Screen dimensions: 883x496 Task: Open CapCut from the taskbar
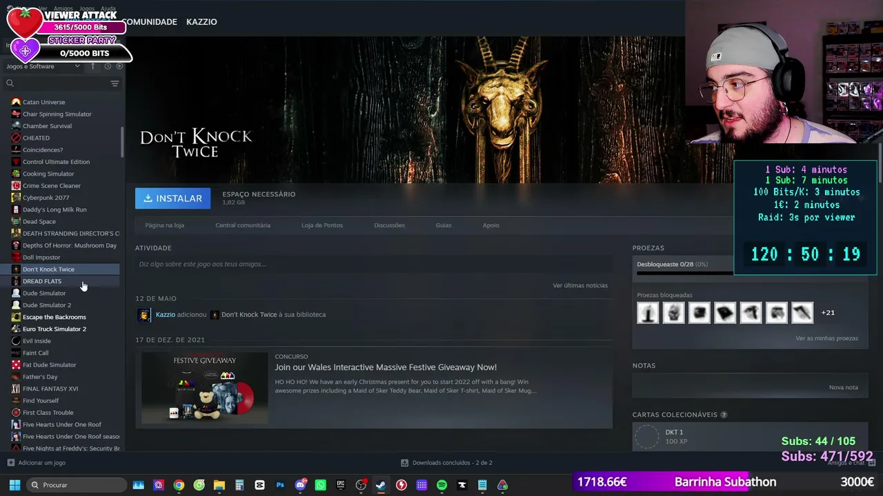point(260,485)
